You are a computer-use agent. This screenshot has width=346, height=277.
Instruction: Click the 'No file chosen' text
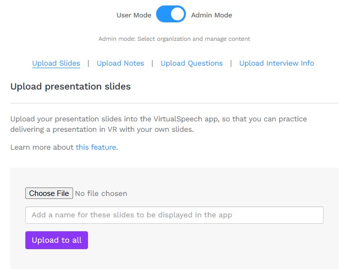(x=101, y=193)
